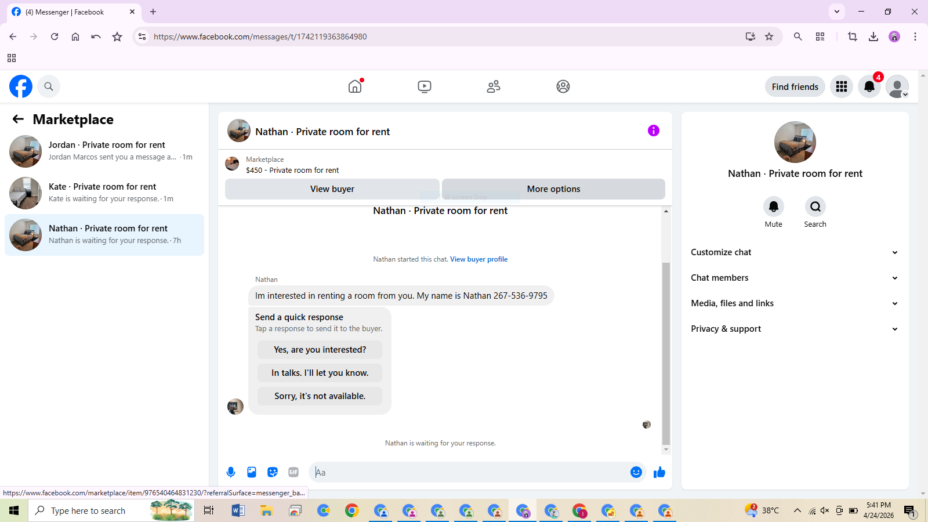Viewport: 928px width, 522px height.
Task: Open the browser zoom magnifier icon
Action: [x=798, y=37]
